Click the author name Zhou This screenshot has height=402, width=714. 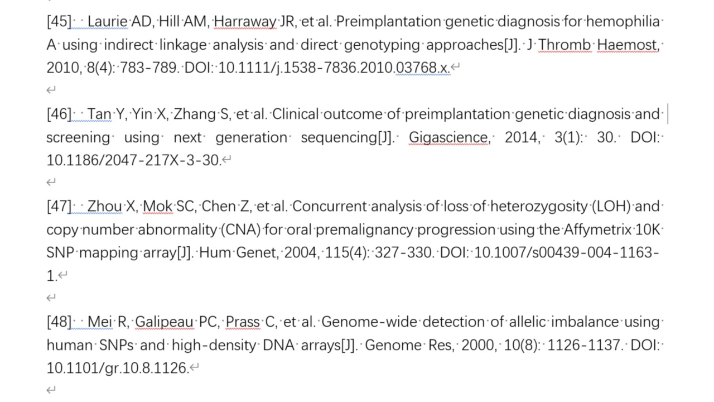point(104,207)
